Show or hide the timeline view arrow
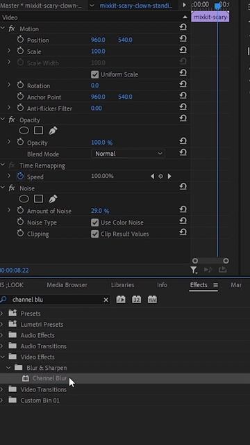250x445 pixels. tap(184, 5)
